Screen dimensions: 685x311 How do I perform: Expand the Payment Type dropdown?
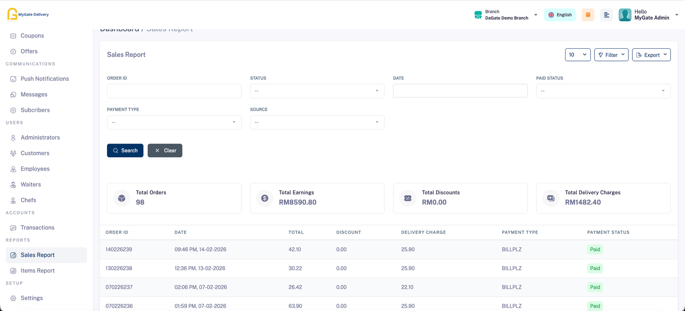pos(174,123)
